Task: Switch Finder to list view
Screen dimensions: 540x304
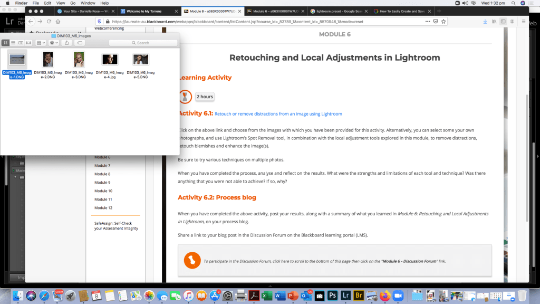Action: [x=13, y=43]
